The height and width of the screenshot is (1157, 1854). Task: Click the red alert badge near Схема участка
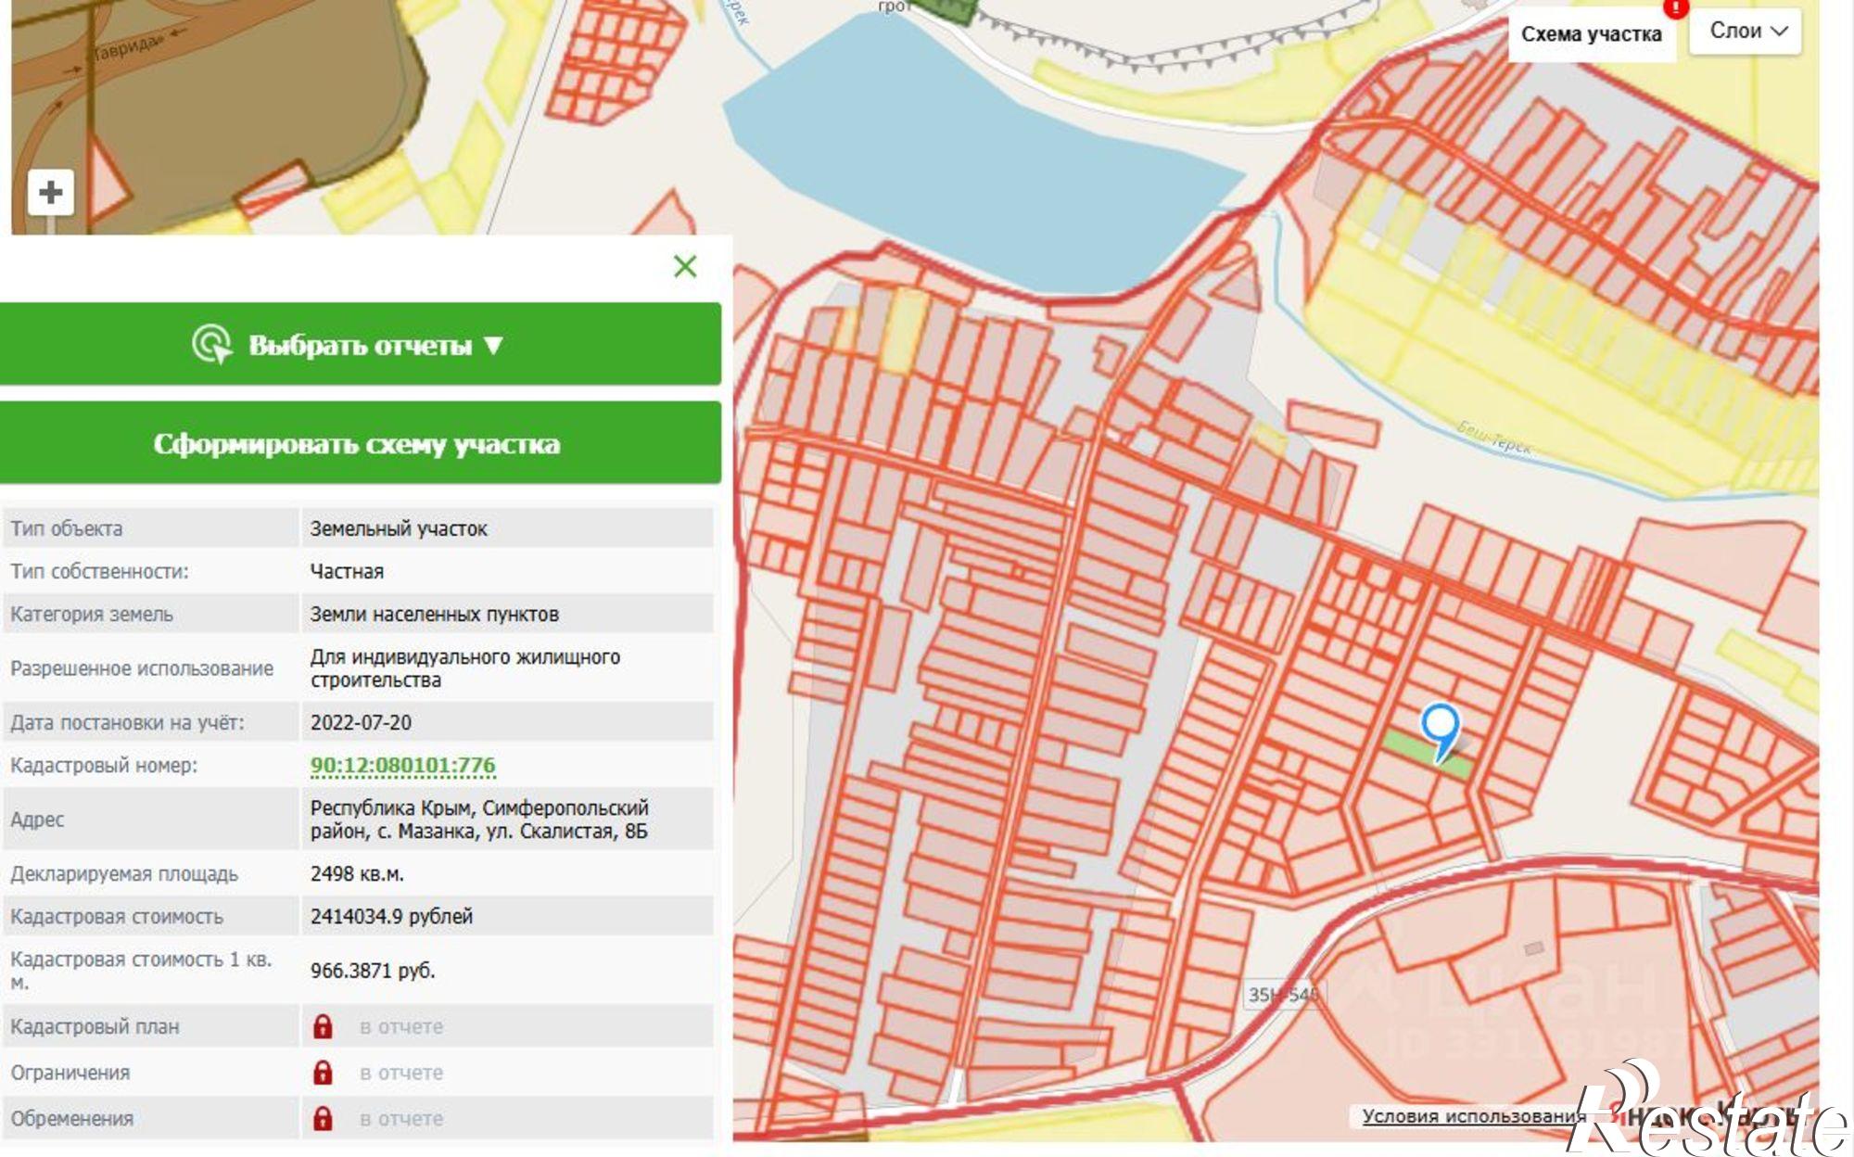1674,7
